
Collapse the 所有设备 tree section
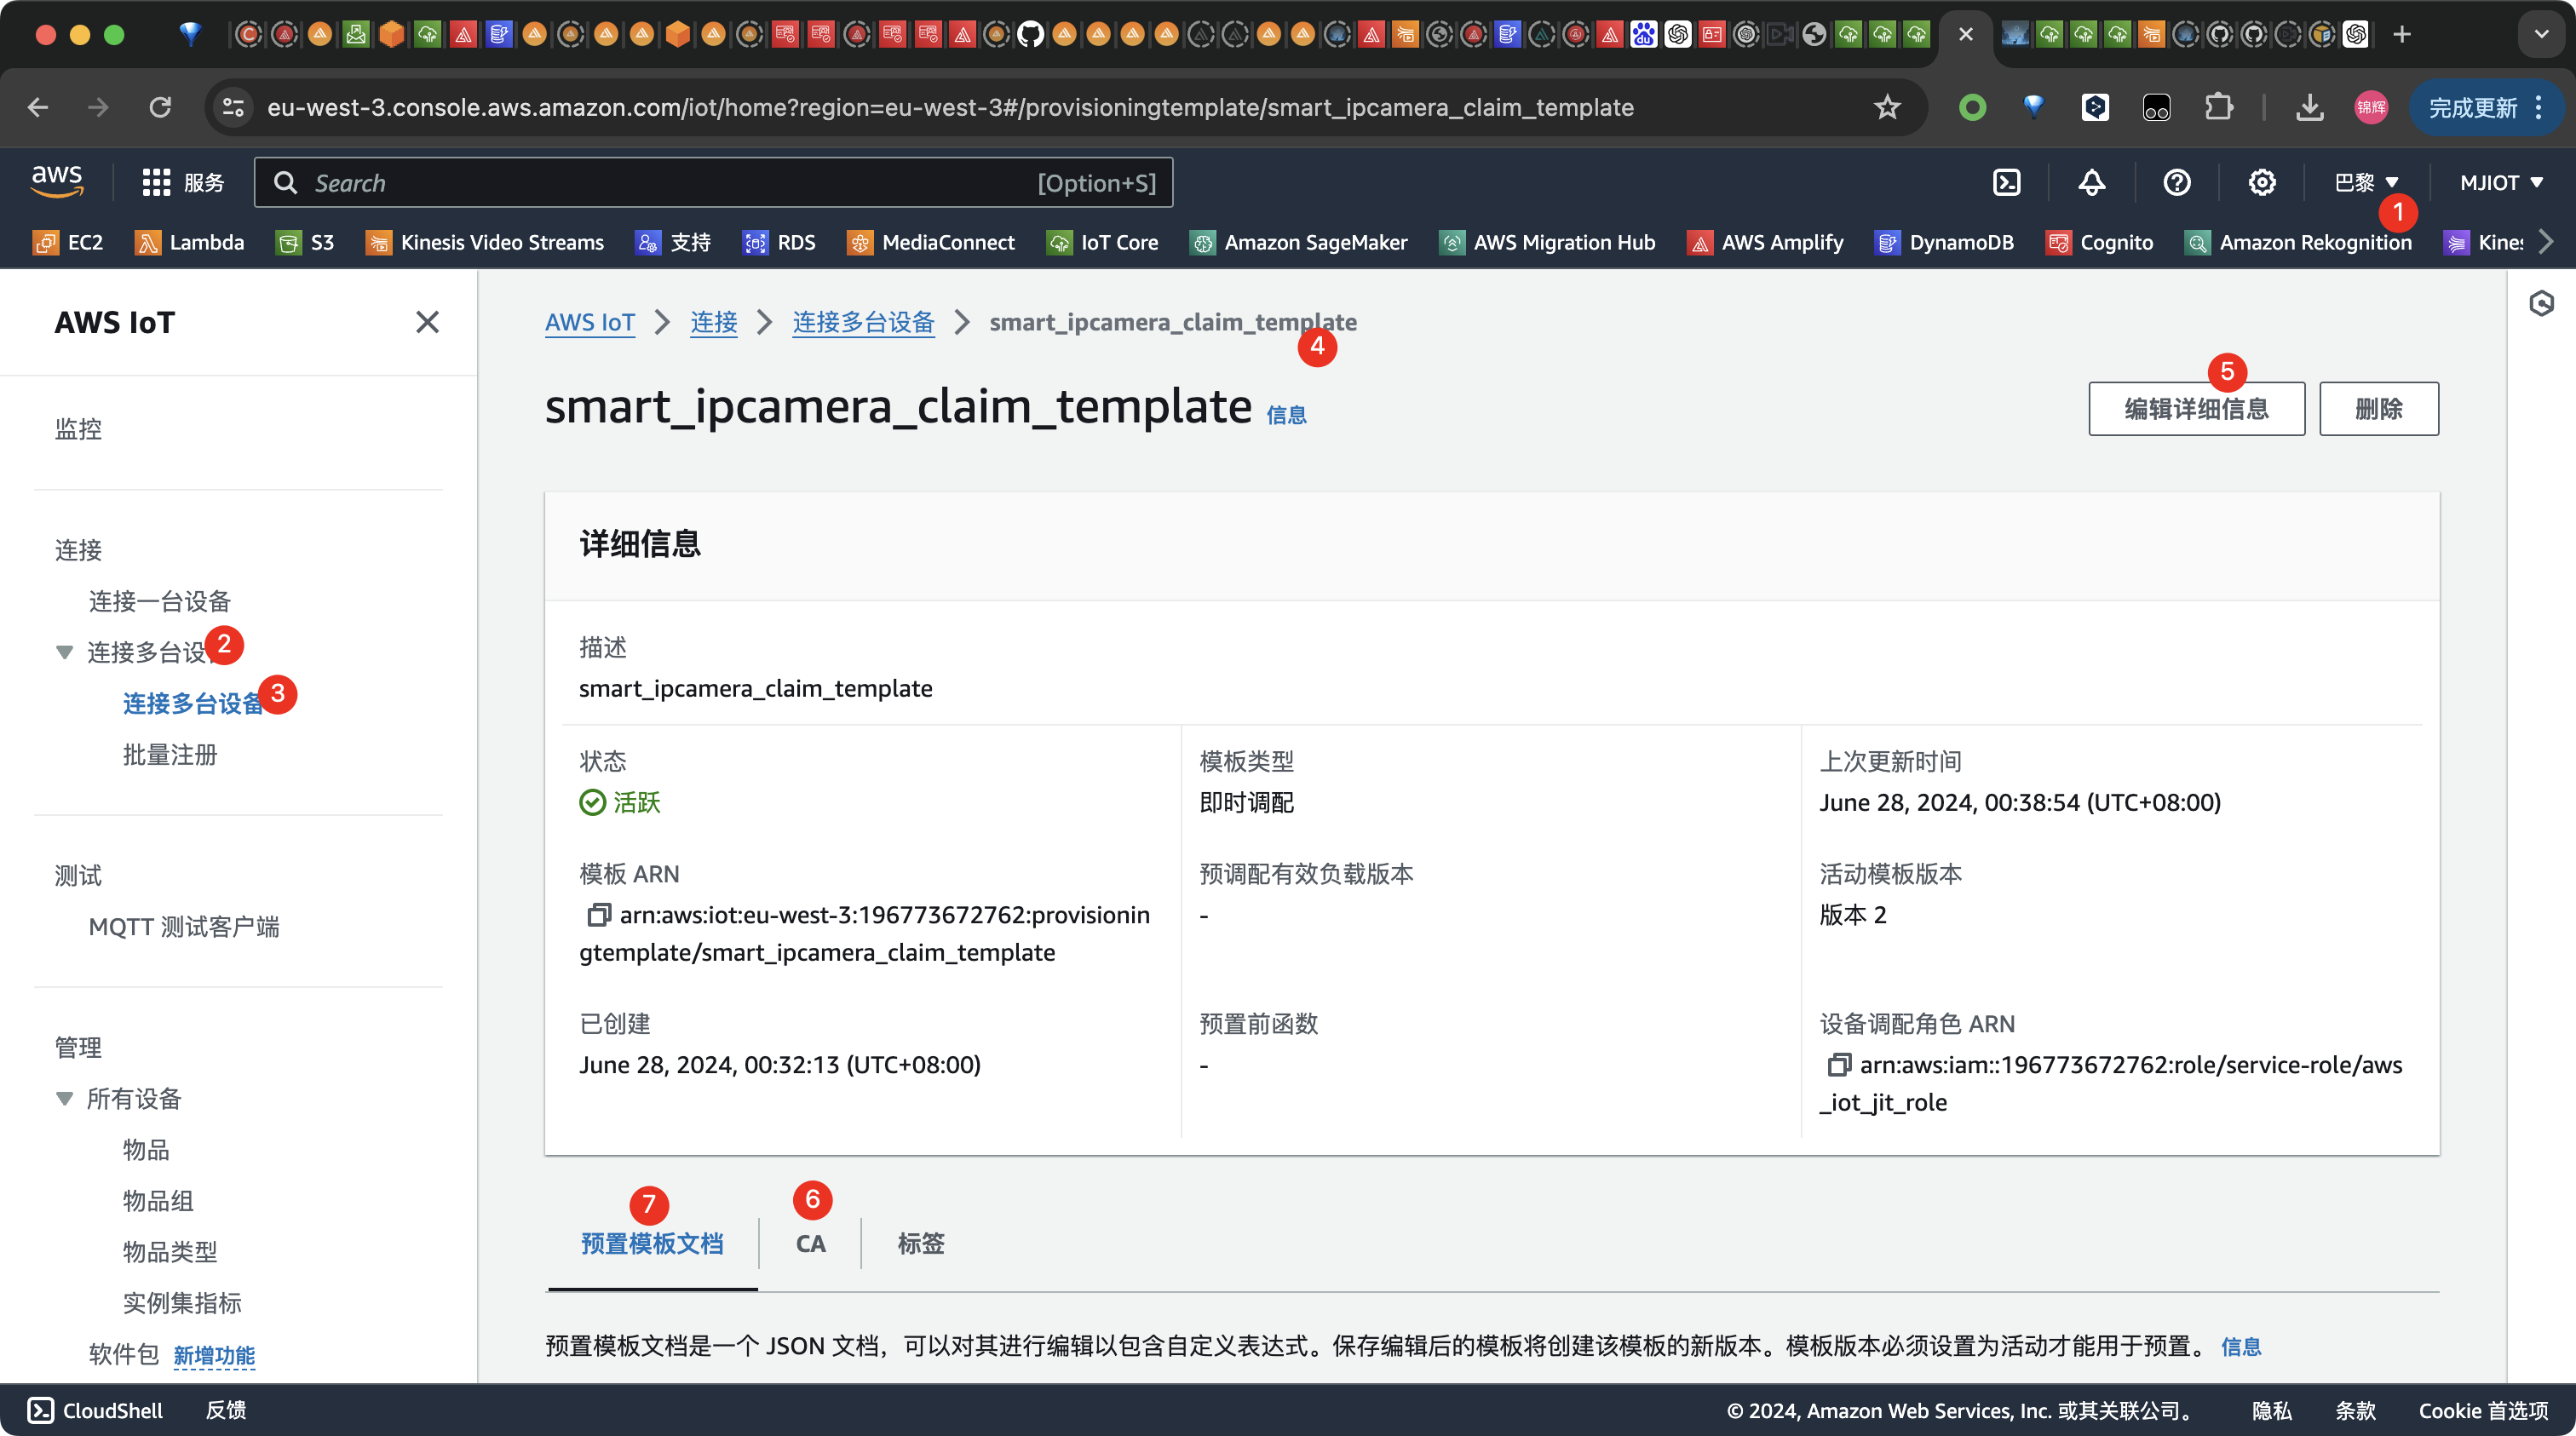[x=64, y=1098]
